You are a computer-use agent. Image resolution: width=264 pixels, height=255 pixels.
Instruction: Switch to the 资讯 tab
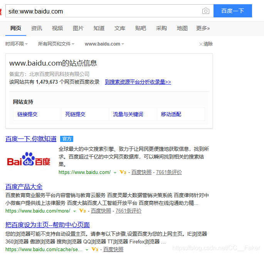[37, 28]
